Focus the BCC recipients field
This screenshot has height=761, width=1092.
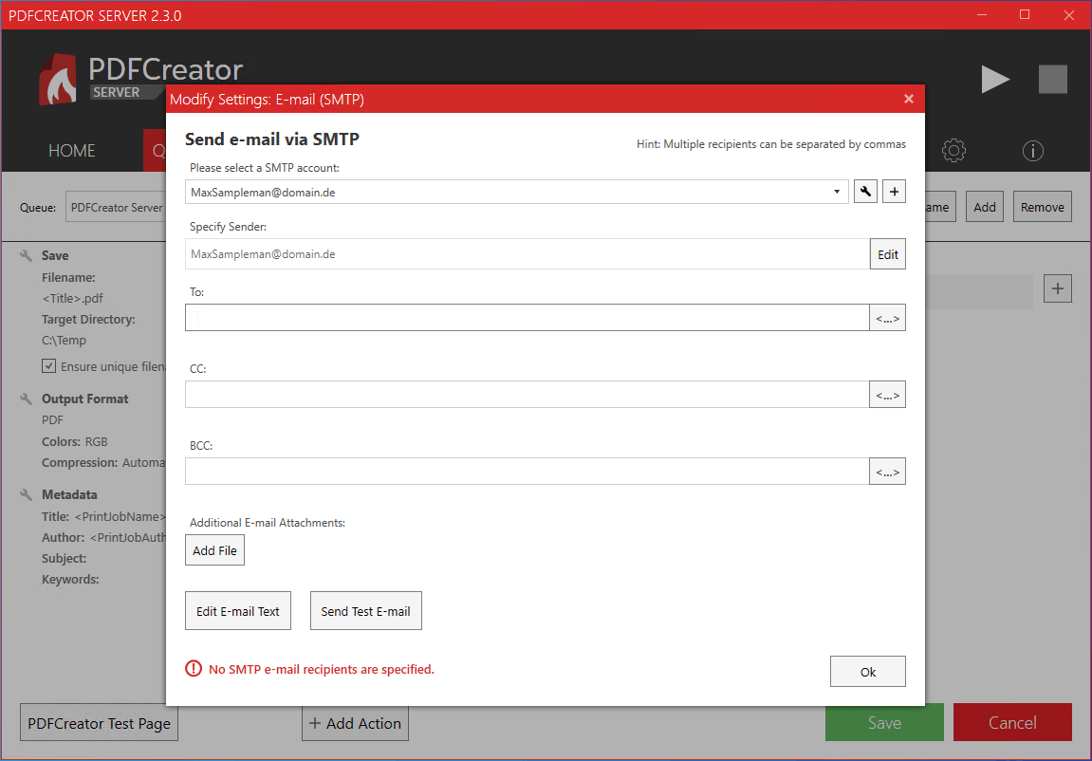click(x=527, y=471)
